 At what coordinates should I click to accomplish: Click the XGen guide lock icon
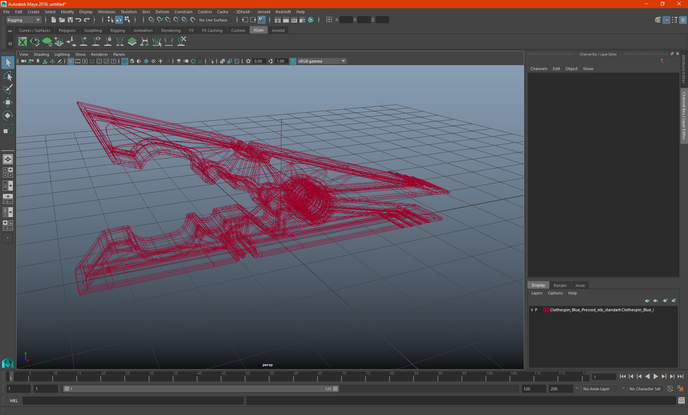pyautogui.click(x=108, y=41)
